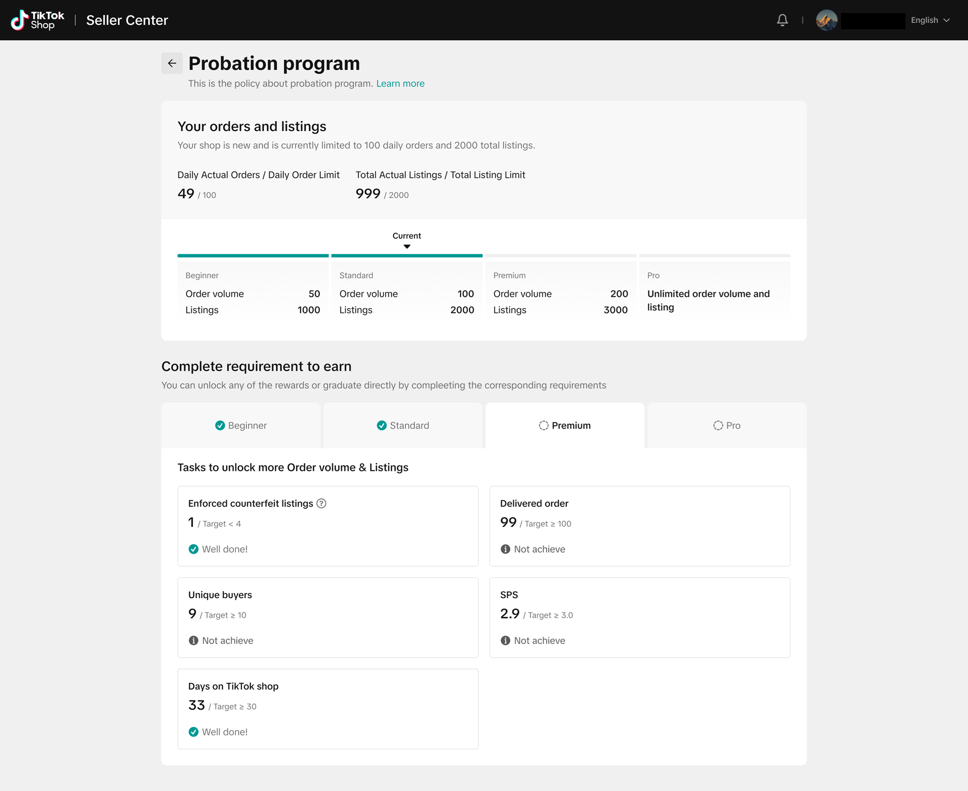
Task: Click the TikTok Shop logo
Action: (x=38, y=20)
